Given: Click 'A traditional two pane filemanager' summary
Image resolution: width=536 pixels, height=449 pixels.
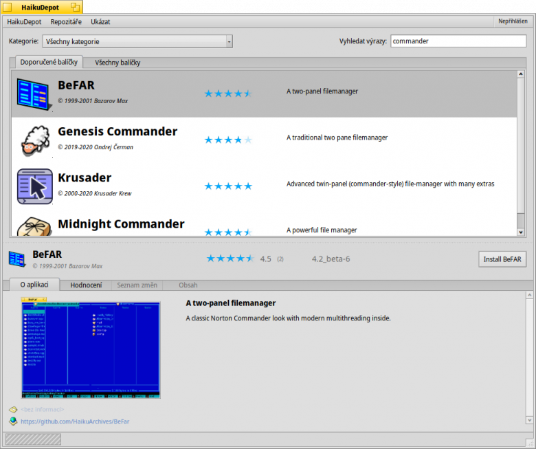Looking at the screenshot, I should pos(337,138).
